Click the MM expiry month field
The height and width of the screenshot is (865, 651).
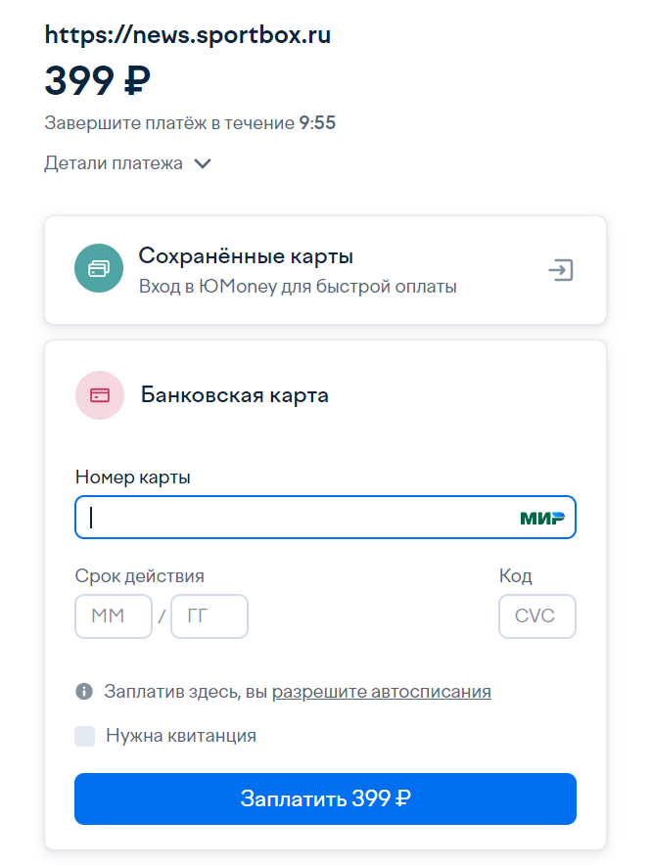click(114, 616)
